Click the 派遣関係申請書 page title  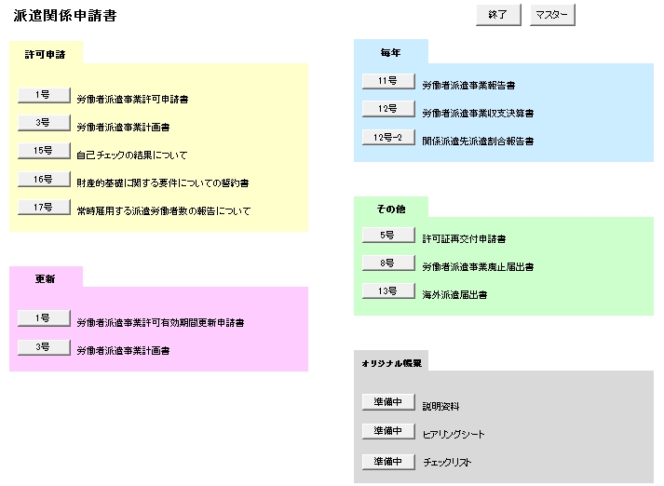click(x=65, y=15)
